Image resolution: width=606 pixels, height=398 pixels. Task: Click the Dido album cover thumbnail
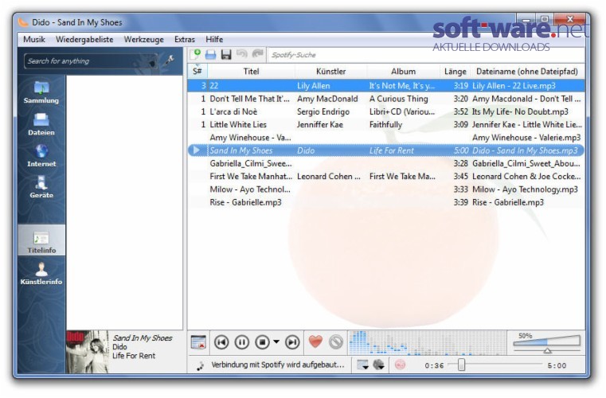click(87, 351)
